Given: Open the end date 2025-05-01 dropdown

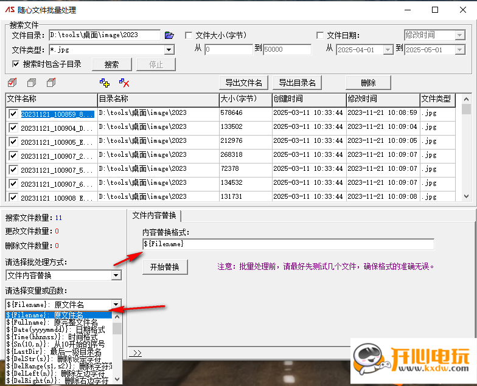Looking at the screenshot, I should [460, 50].
